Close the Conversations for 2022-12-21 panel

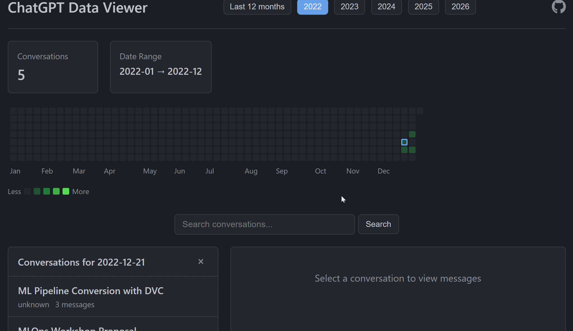coord(201,261)
